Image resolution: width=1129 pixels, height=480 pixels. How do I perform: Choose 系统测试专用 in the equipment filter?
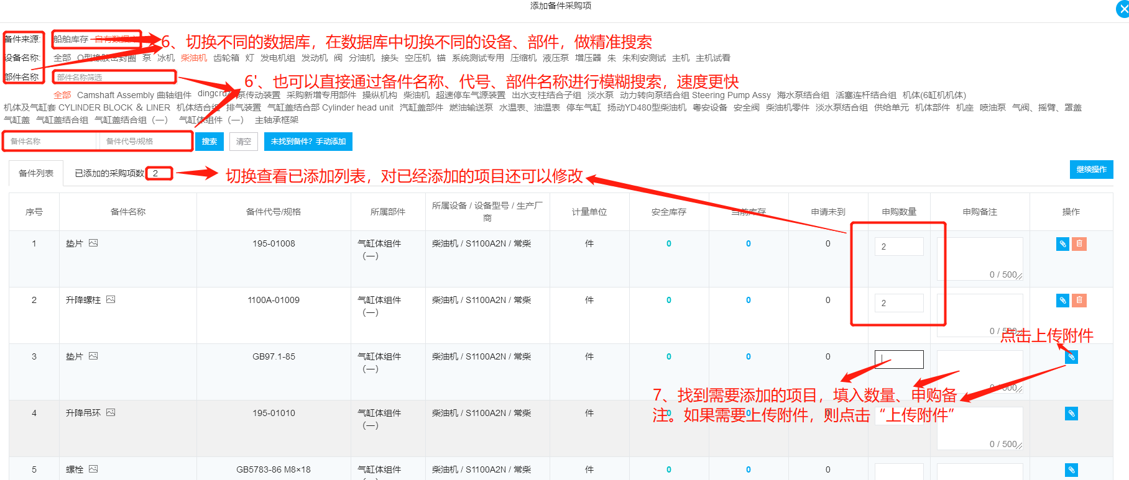point(478,58)
